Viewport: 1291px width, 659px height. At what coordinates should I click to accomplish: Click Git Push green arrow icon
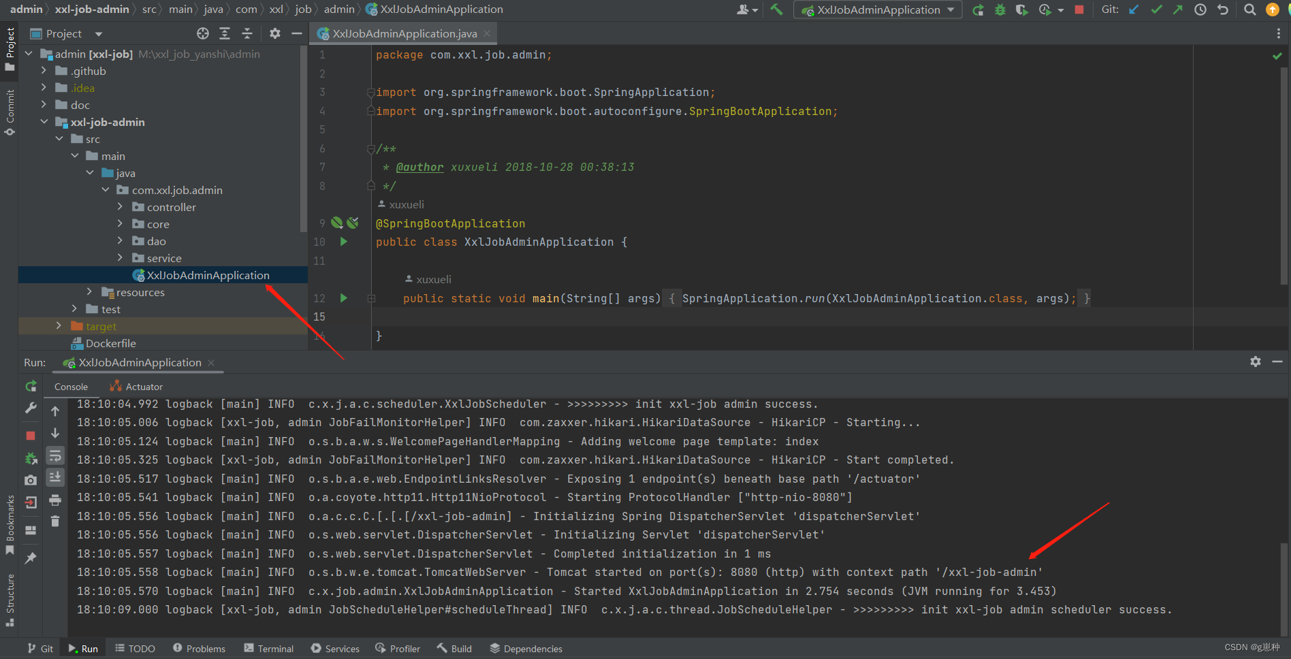pyautogui.click(x=1178, y=10)
